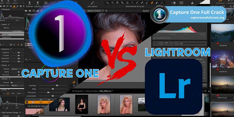Switch to the Green channel tab in Levels
This screenshot has height=117, width=234.
tap(19, 93)
